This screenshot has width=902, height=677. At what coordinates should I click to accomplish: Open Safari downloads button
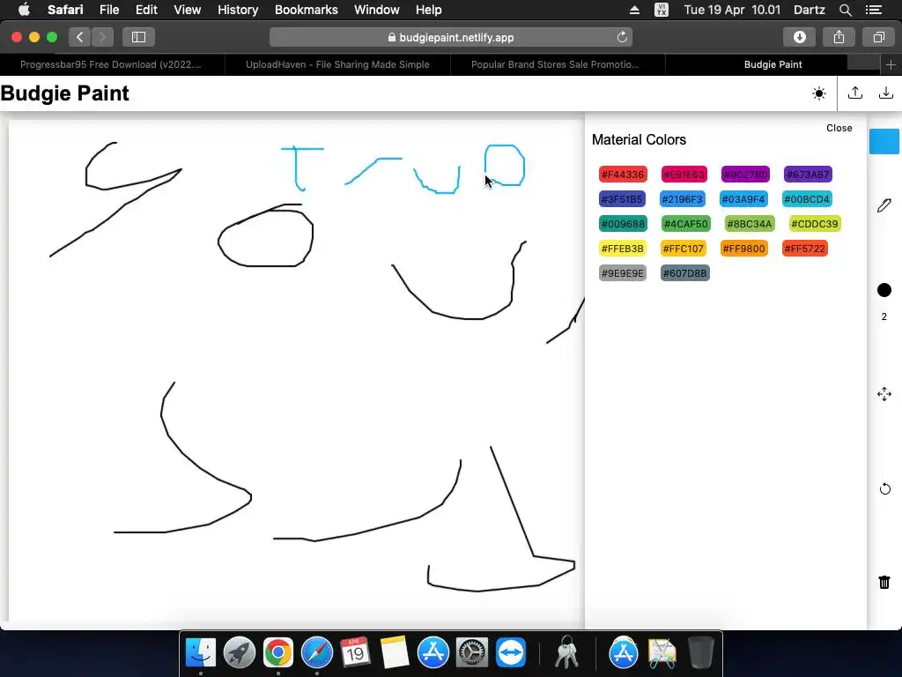click(800, 37)
